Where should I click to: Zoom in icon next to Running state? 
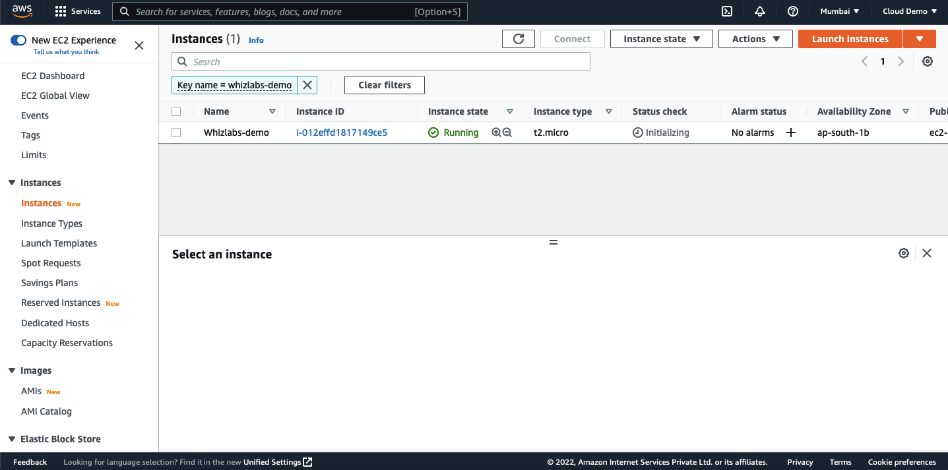(497, 132)
